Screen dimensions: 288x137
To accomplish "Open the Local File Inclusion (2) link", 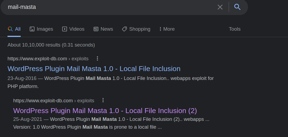I will click(105, 111).
